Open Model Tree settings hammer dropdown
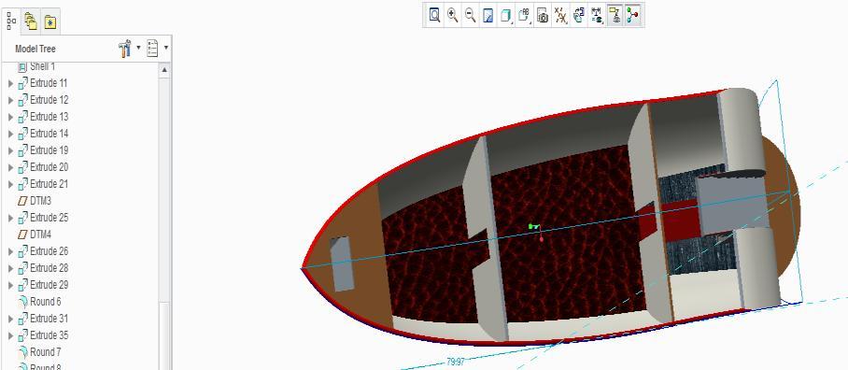The width and height of the screenshot is (848, 370). point(129,49)
